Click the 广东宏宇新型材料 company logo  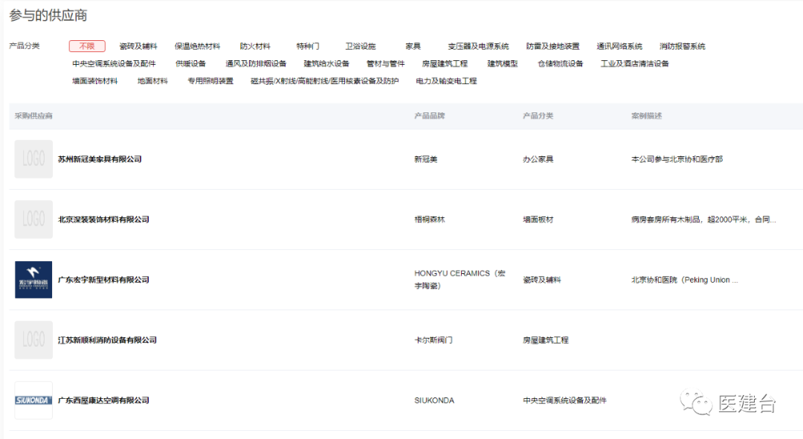33,281
